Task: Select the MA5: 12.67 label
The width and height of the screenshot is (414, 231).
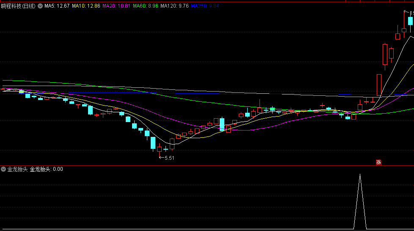Action: 57,6
